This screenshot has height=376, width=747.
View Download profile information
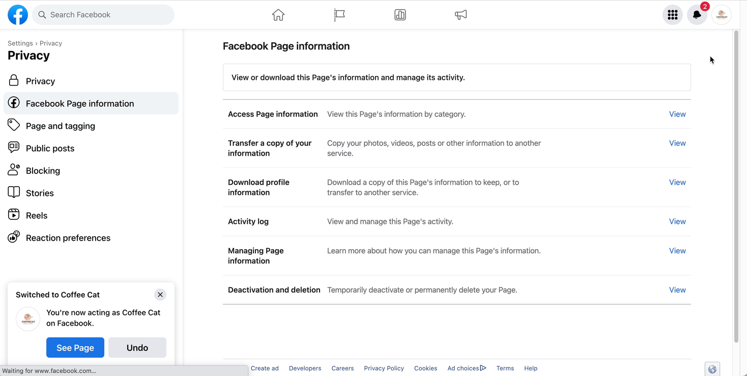pos(677,182)
